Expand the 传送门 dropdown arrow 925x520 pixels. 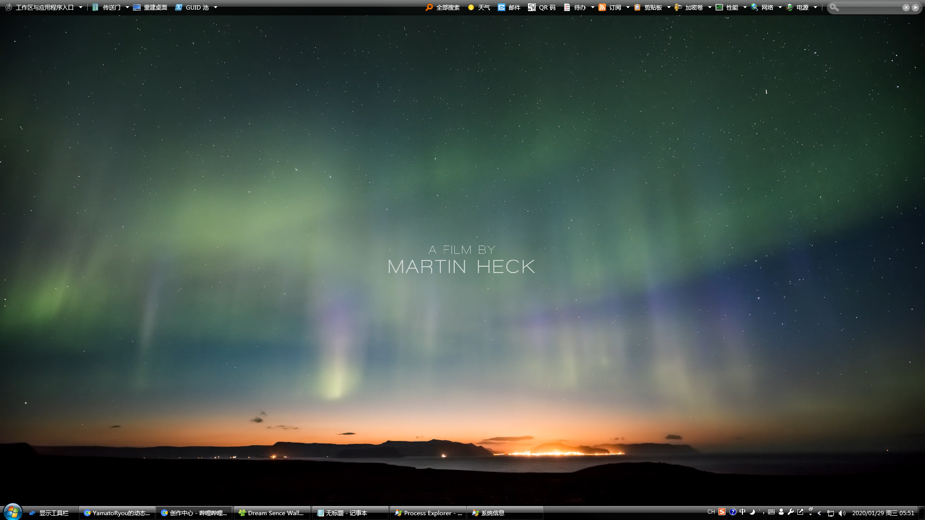coord(127,7)
